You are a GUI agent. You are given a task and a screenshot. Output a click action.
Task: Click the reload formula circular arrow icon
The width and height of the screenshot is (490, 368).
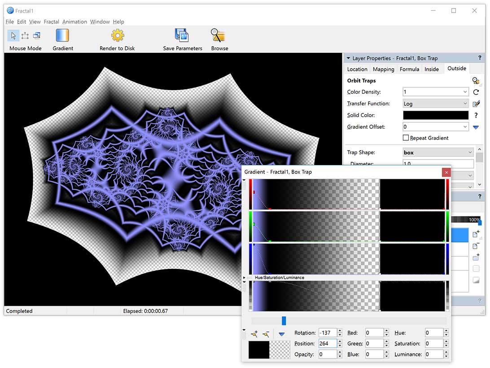pyautogui.click(x=476, y=92)
